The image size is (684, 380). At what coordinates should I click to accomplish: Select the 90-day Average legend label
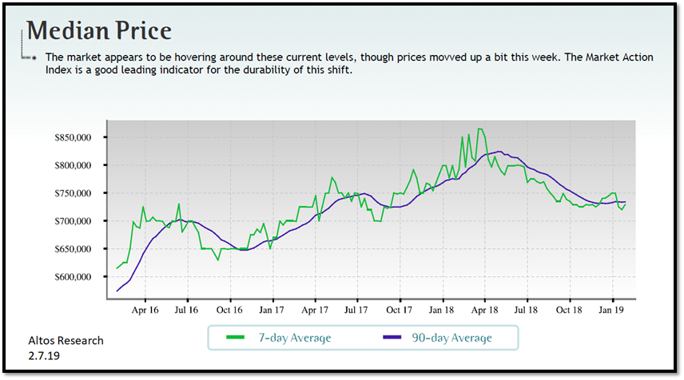tap(451, 338)
